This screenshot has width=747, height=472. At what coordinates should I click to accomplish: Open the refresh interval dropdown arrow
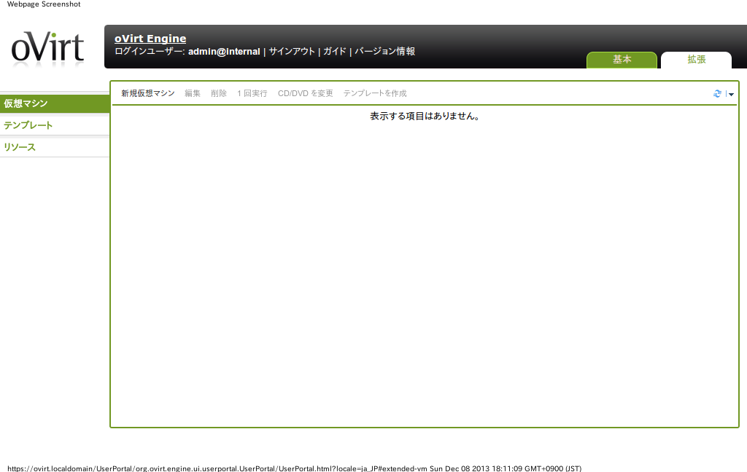point(731,94)
